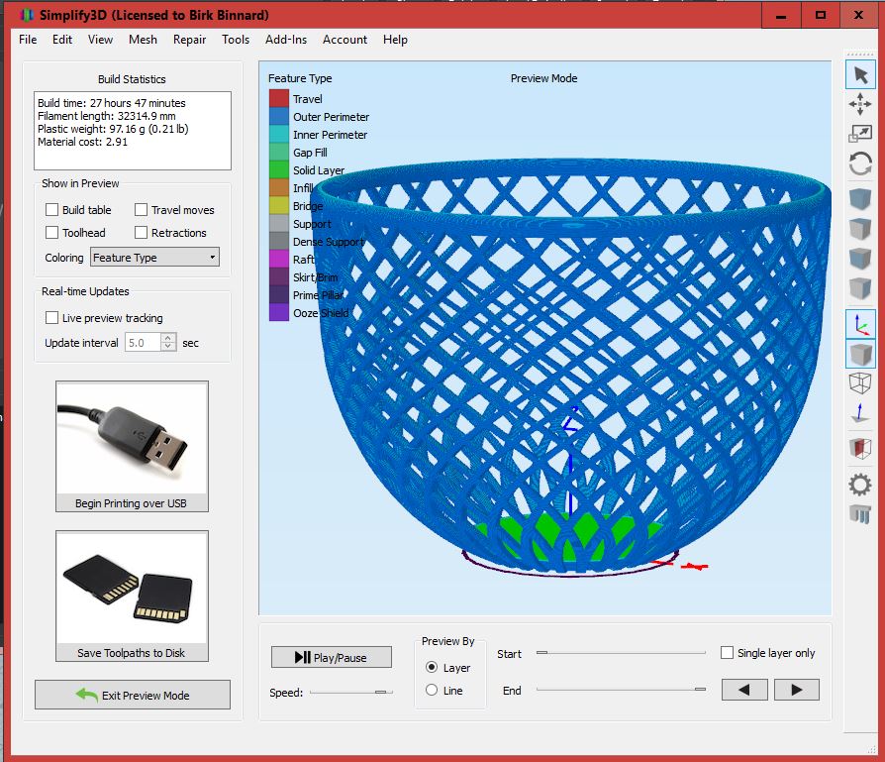Open process settings gear icon
The image size is (885, 762).
[860, 485]
